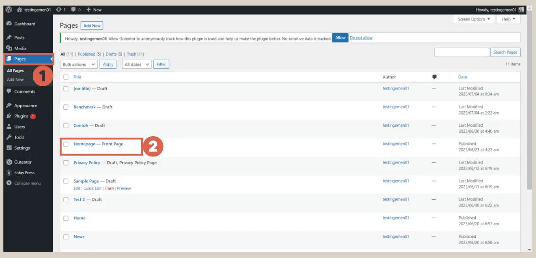Expand the Help panel
The image size is (536, 258).
pos(509,19)
